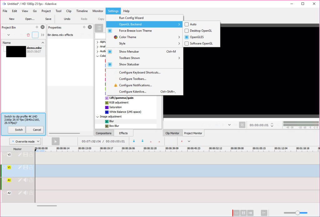This screenshot has height=217, width=320.
Task: Click the Lift/gamma/gain effect icon
Action: [107, 98]
